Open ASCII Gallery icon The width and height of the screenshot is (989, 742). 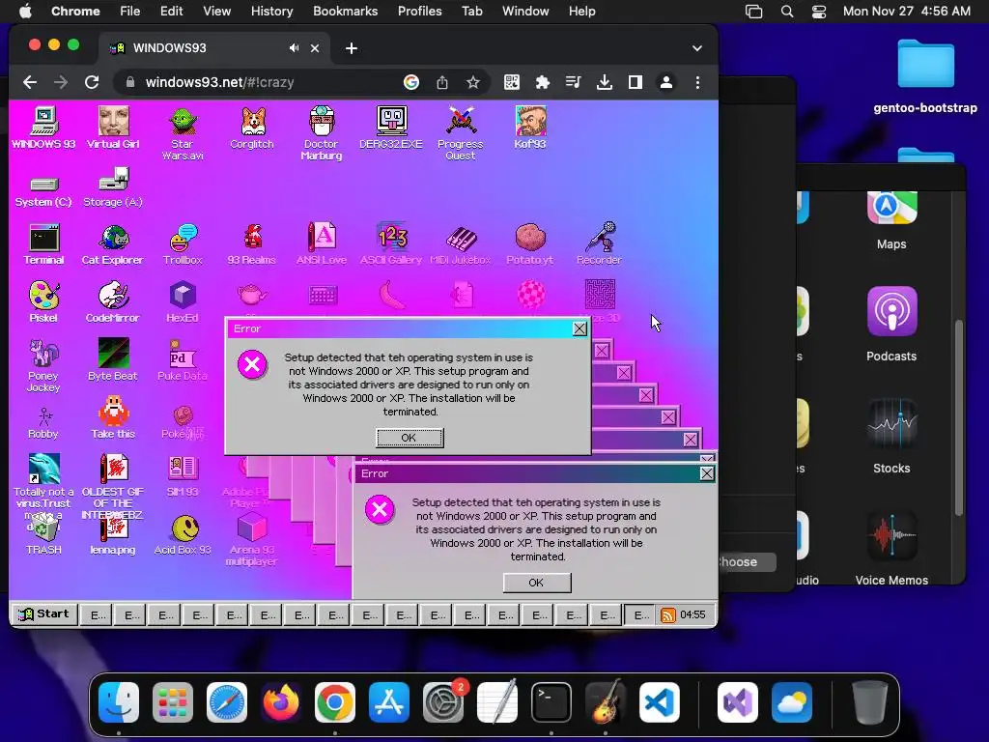tap(391, 244)
